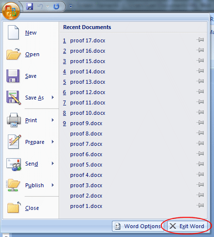This screenshot has width=214, height=237.
Task: Toggle the pin for proof 3.docx
Action: point(200,185)
